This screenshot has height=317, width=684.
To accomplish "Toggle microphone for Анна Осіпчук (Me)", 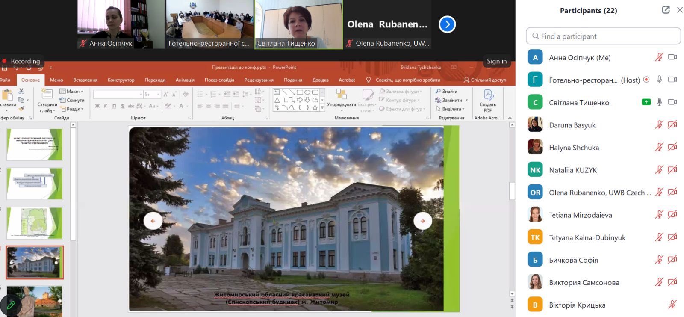I will 659,57.
